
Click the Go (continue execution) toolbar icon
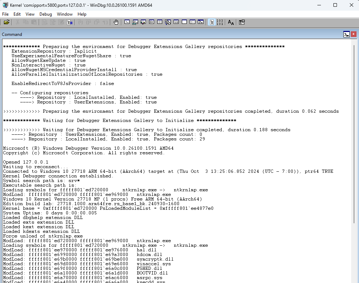(44, 22)
